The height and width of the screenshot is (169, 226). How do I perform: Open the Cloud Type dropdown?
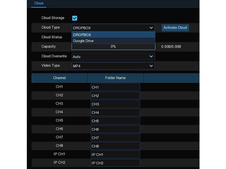tap(113, 28)
